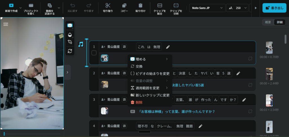Open the Noto Sans JP font dropdown
Image resolution: width=289 pixels, height=137 pixels.
pyautogui.click(x=207, y=8)
